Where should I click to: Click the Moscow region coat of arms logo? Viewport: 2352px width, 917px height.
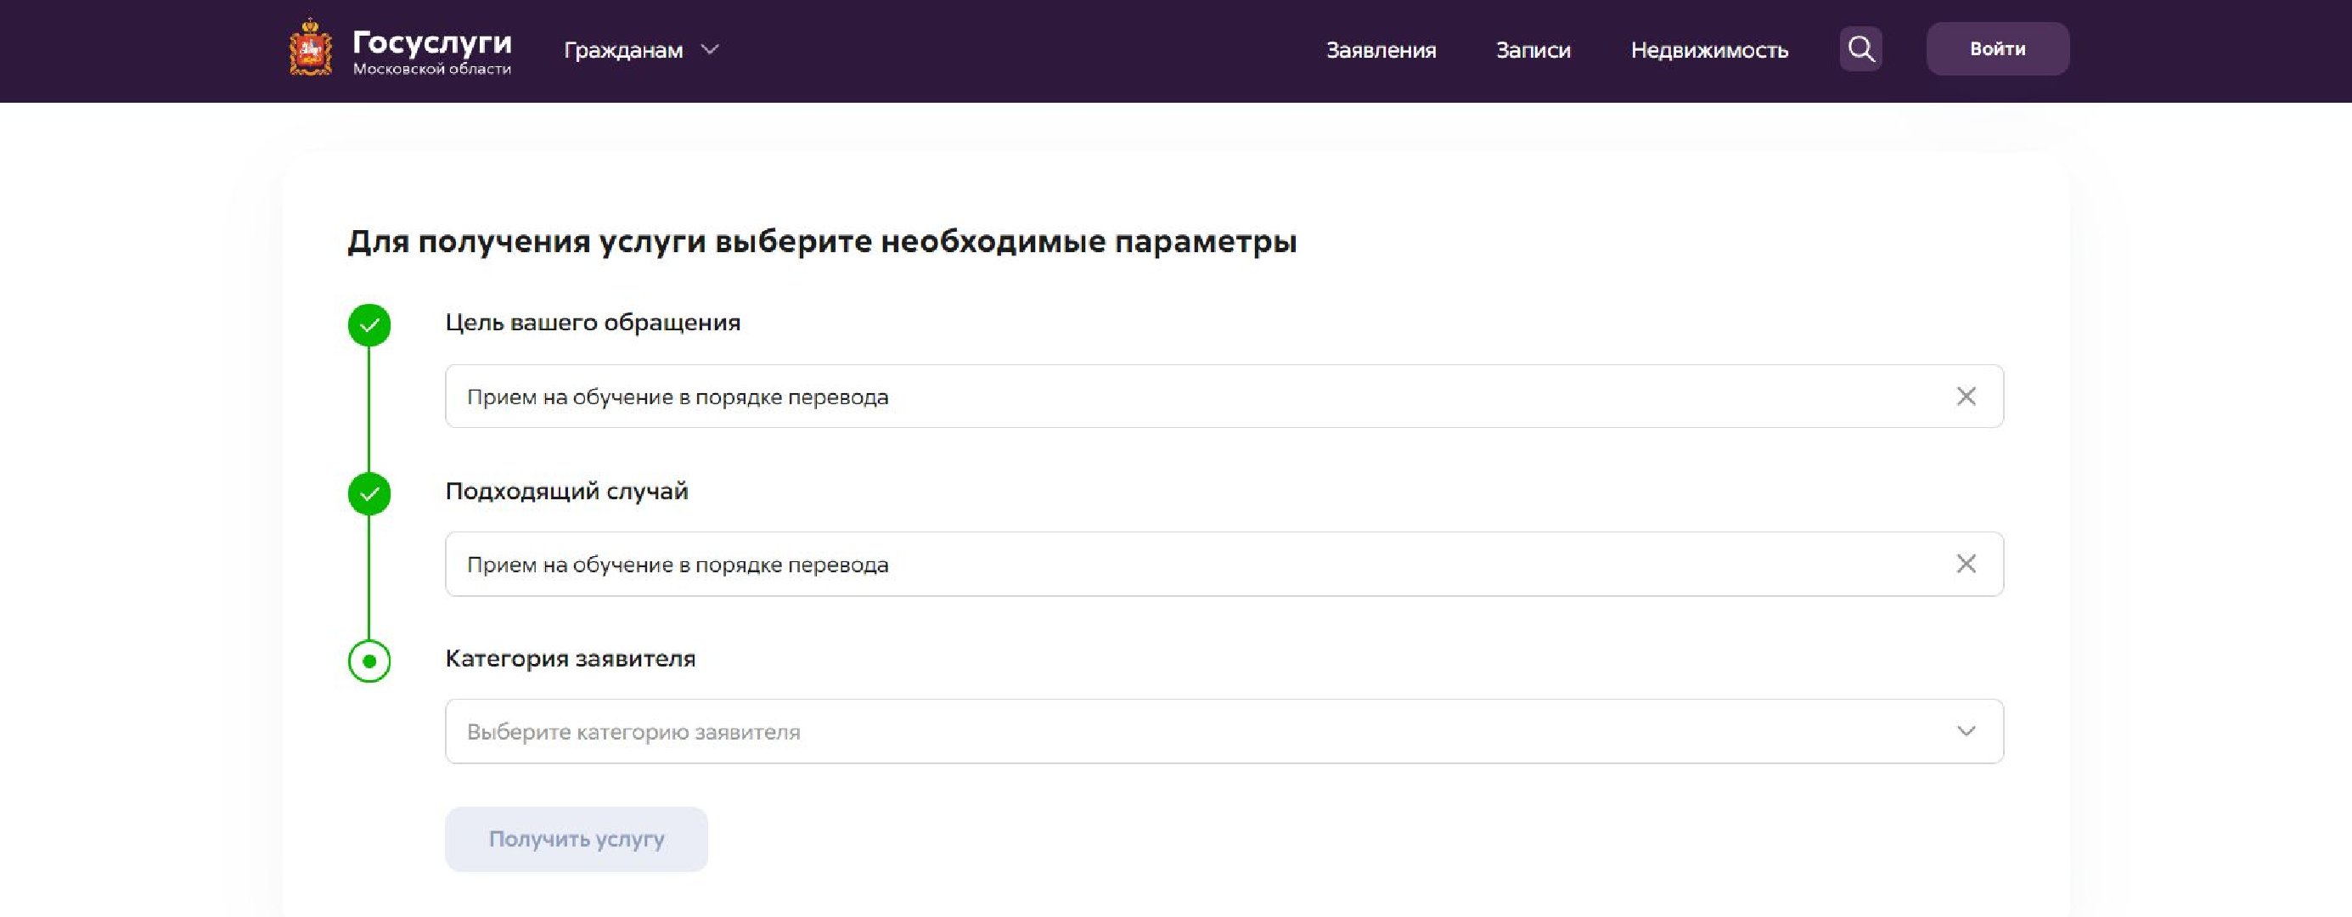click(311, 48)
